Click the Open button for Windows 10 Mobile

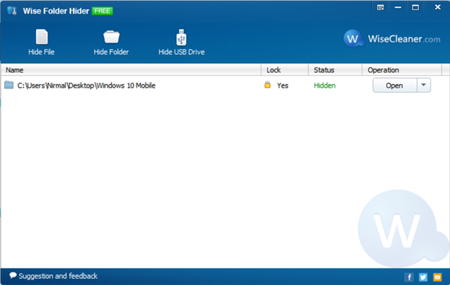coord(394,86)
